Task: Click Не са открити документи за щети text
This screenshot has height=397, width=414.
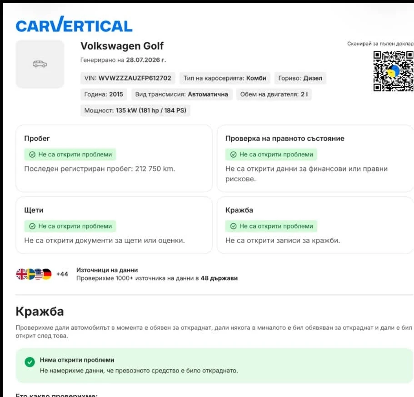Action: coord(105,240)
